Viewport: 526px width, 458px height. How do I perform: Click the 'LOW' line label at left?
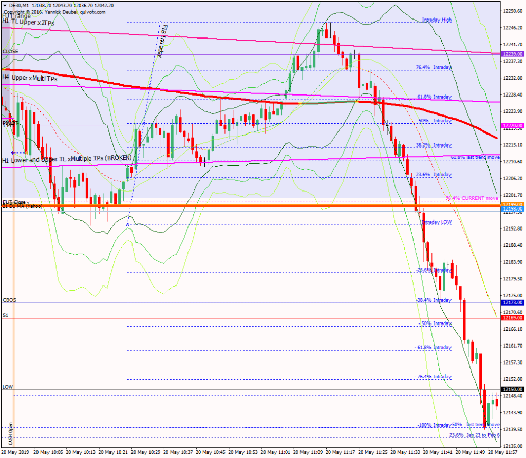(x=7, y=387)
